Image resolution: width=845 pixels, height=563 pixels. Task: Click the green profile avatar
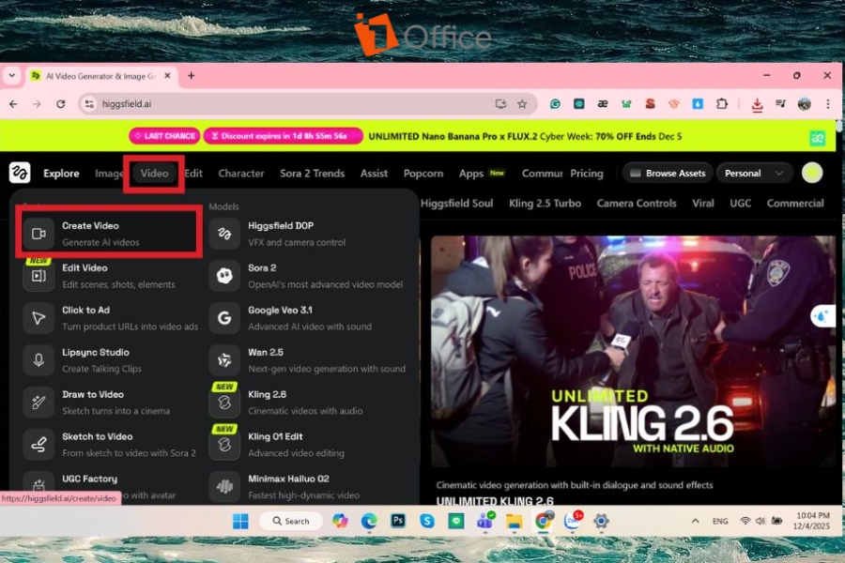(x=812, y=173)
